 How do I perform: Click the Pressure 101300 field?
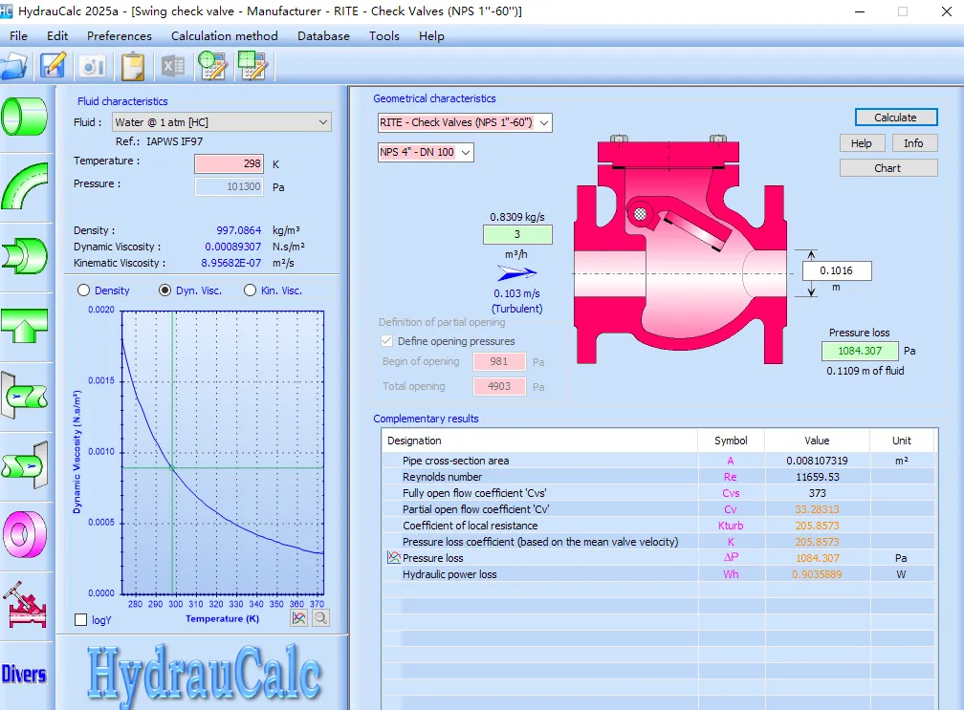[x=230, y=186]
